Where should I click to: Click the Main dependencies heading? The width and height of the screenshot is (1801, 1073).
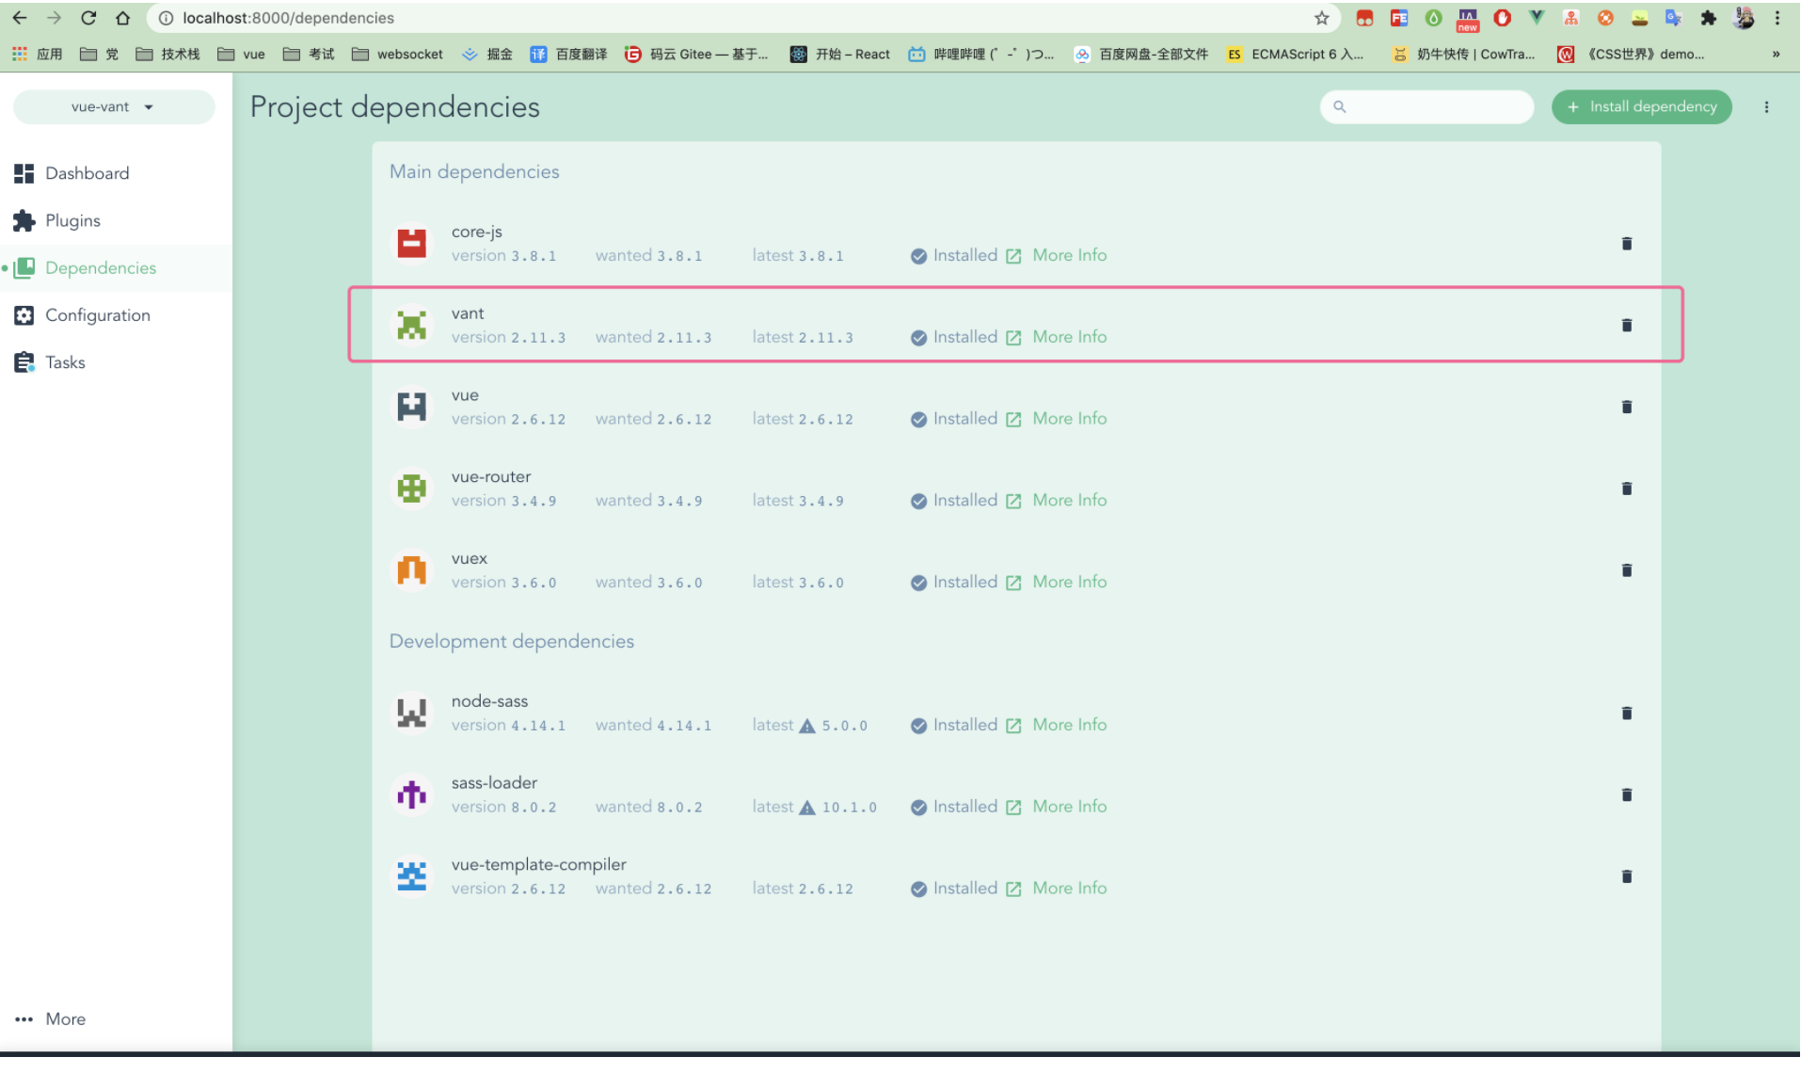[x=474, y=172]
